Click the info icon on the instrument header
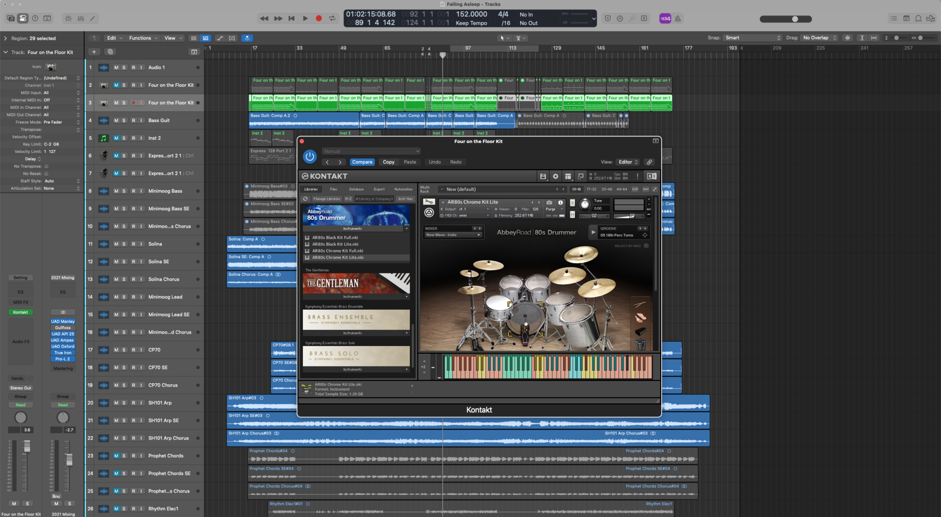The image size is (941, 517). (x=560, y=202)
